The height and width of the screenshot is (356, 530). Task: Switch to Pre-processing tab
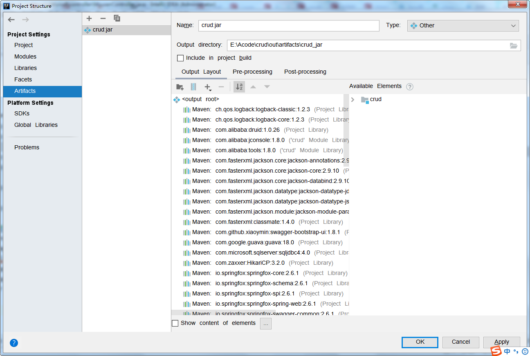click(x=252, y=72)
